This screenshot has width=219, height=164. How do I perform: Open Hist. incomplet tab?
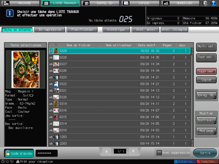click(175, 30)
